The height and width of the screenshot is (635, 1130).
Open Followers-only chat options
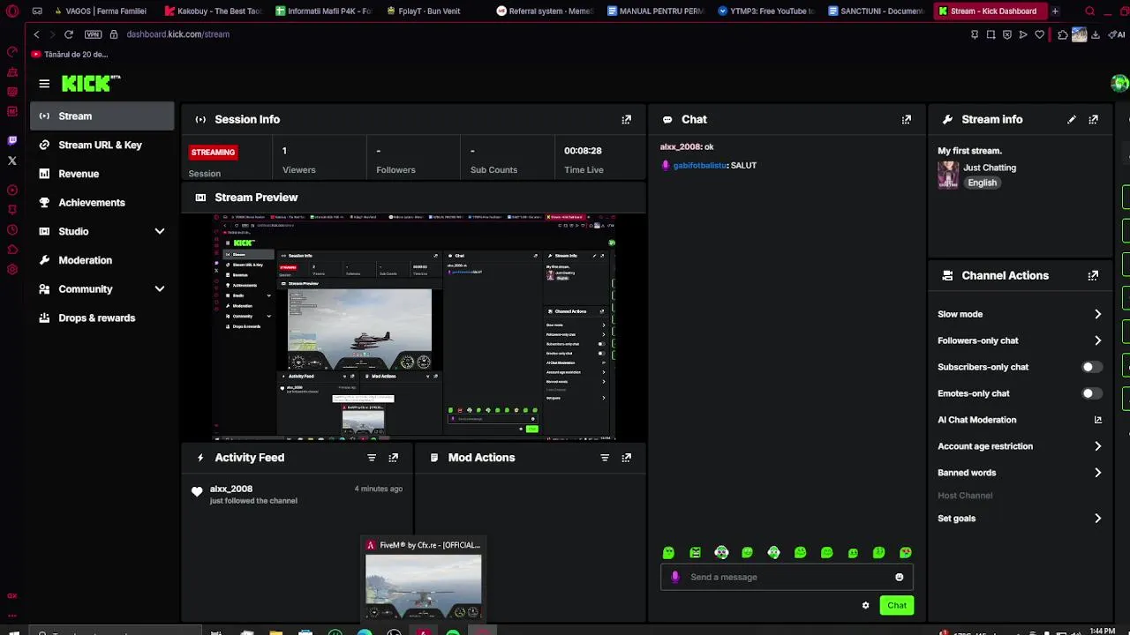[1020, 340]
